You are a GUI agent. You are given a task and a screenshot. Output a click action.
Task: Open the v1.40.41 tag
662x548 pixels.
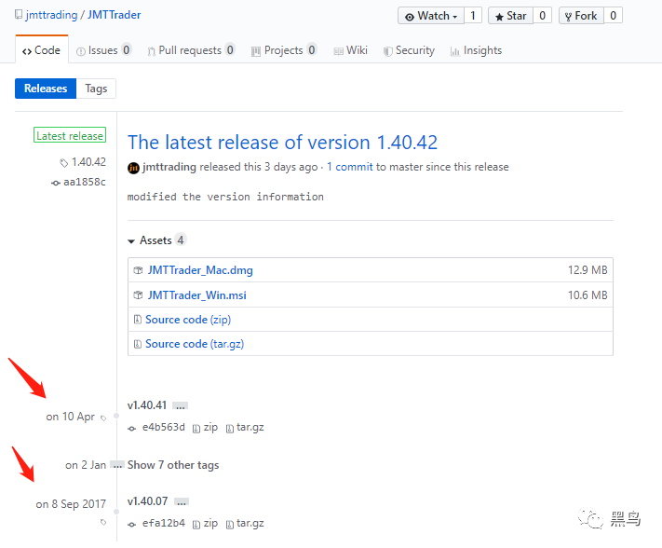[147, 405]
